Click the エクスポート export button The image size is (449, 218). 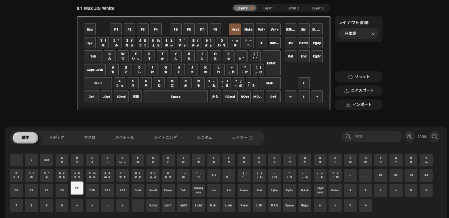pos(358,91)
